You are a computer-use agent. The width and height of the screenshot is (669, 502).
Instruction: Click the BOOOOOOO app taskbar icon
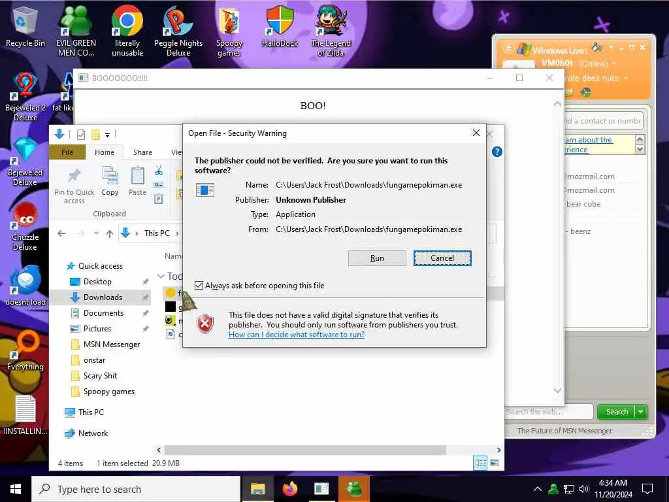pos(321,489)
